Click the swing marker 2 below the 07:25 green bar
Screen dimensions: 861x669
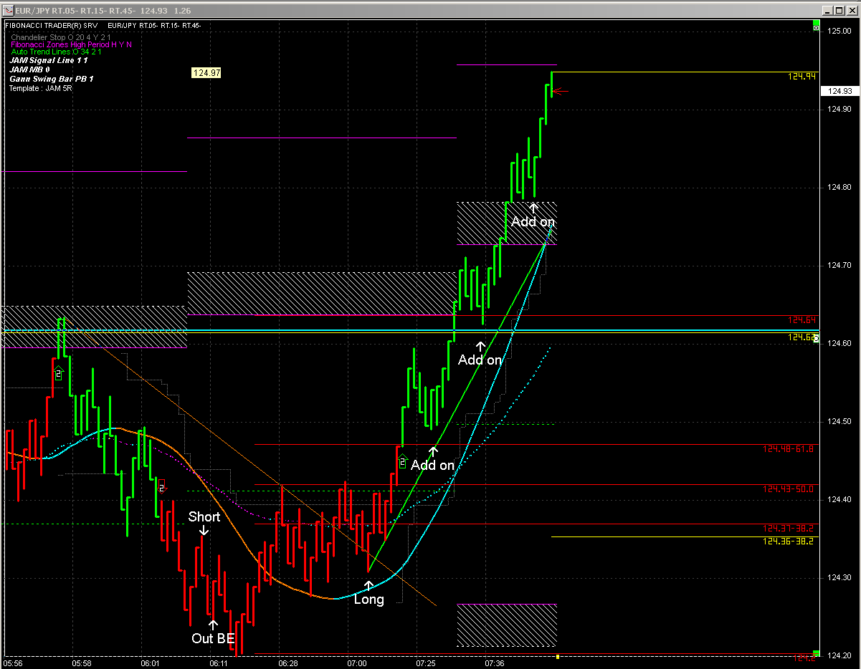pos(402,462)
